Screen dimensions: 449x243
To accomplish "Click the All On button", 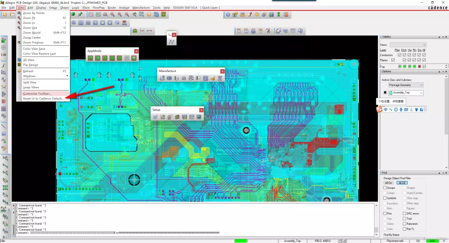I will pos(389,183).
